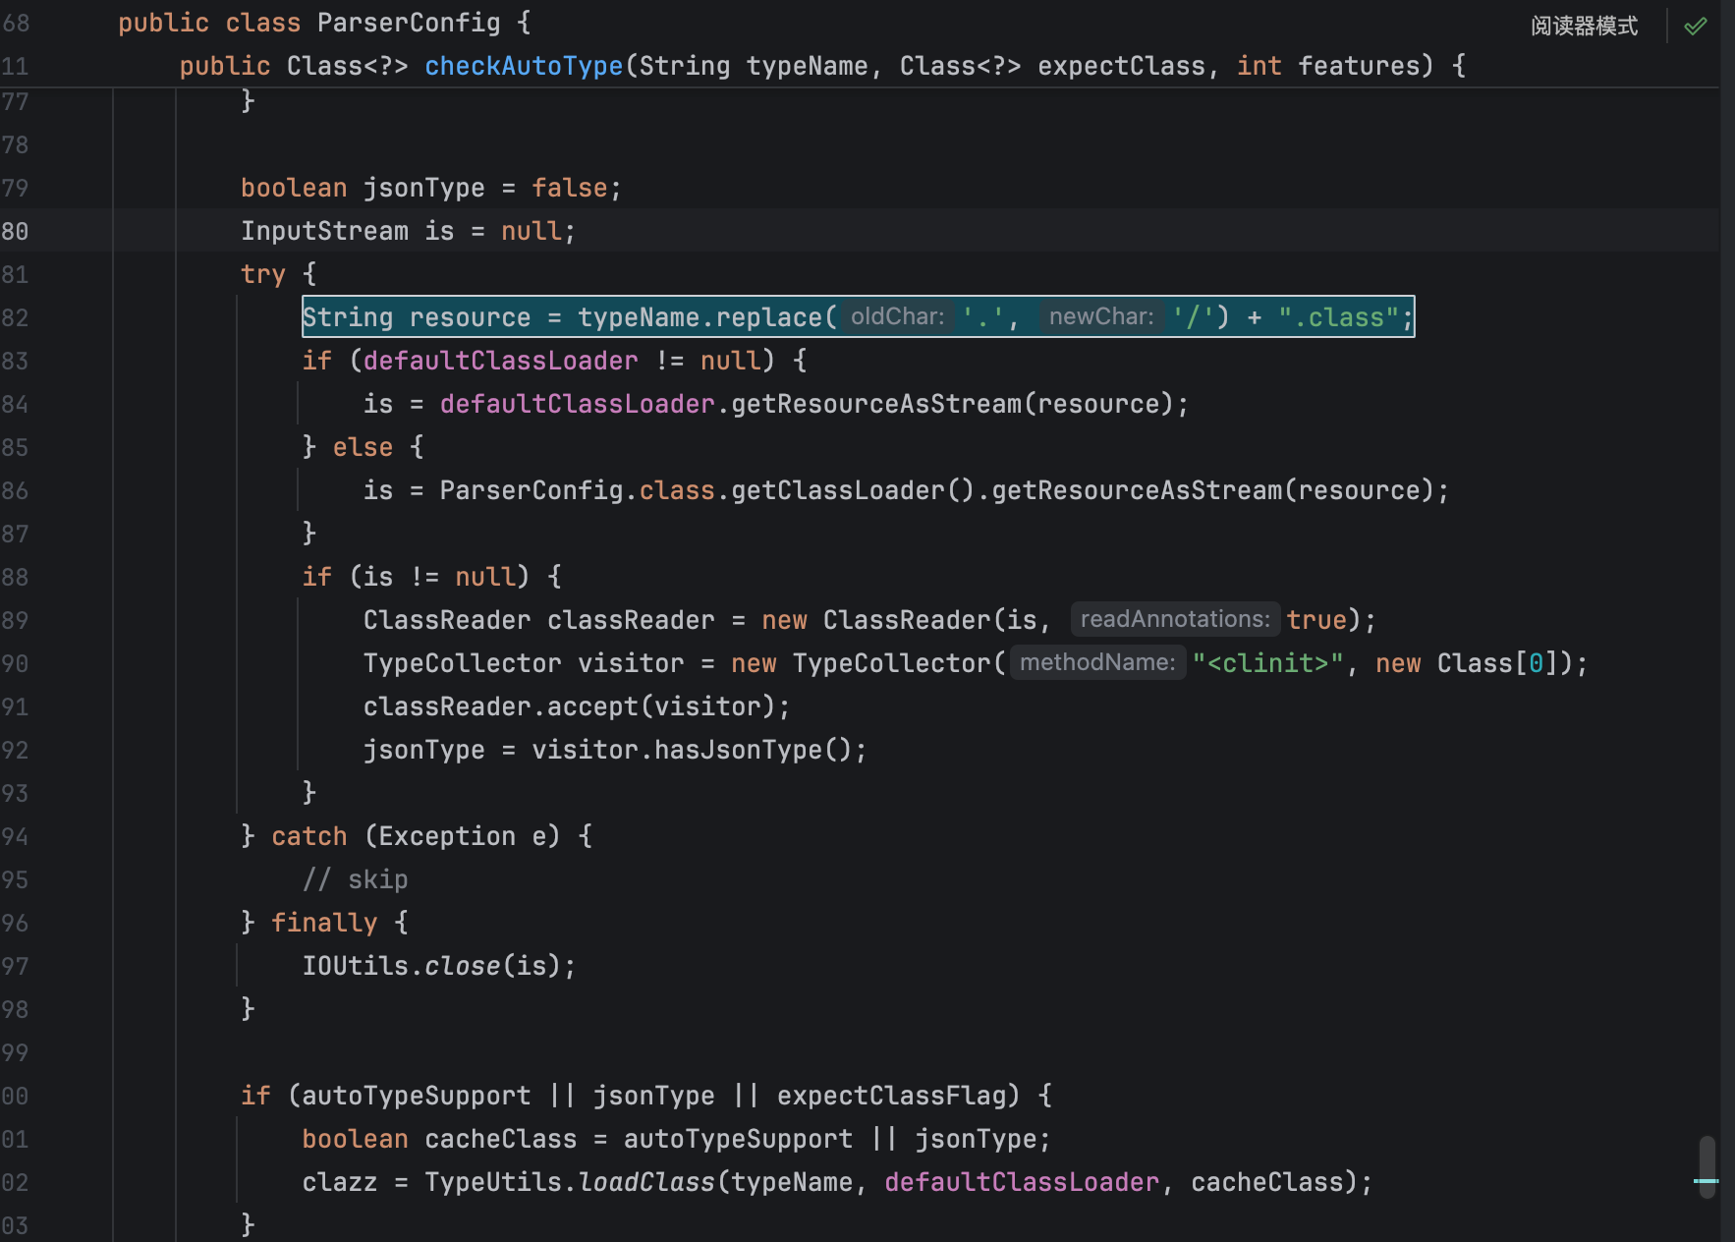1735x1242 pixels.
Task: Click the cyan stripe marker in the scrollbar
Action: (1707, 1180)
